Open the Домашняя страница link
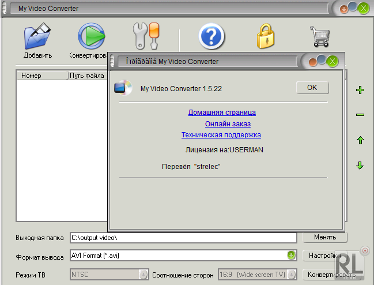The height and width of the screenshot is (285, 374). tap(222, 112)
